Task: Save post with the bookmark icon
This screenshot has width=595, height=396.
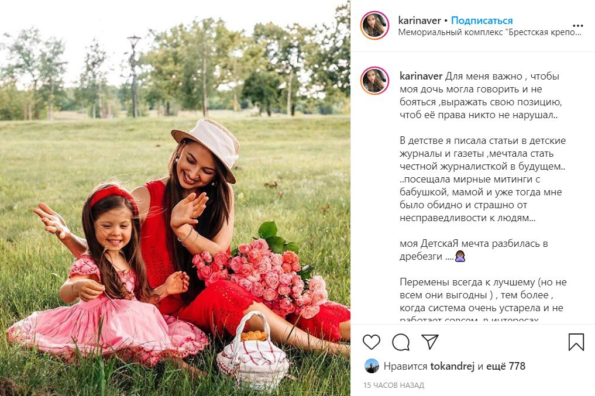Action: click(x=576, y=342)
